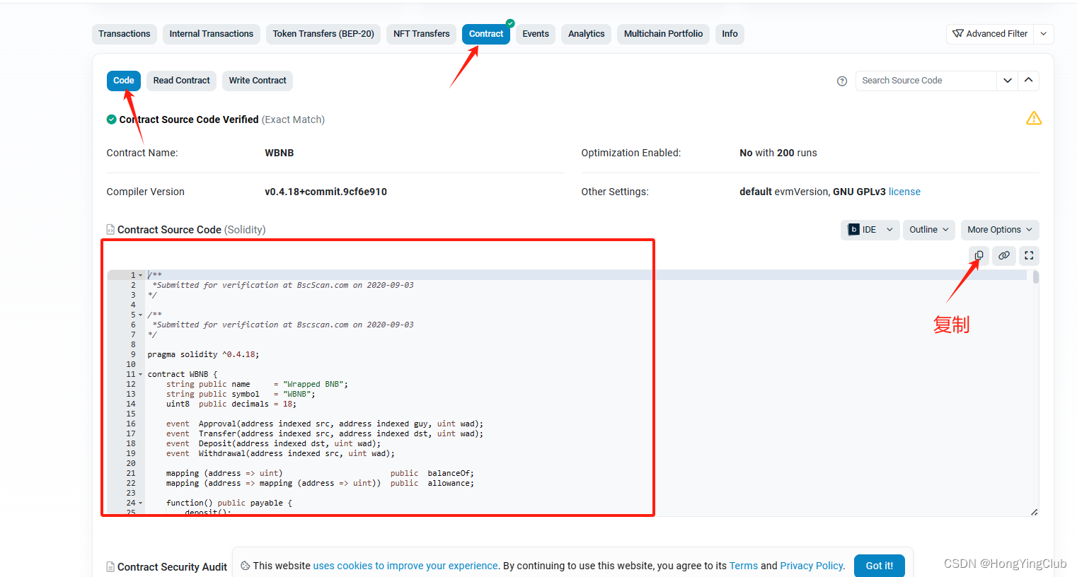
Task: Click the Contract Security Audit file icon
Action: click(x=110, y=567)
